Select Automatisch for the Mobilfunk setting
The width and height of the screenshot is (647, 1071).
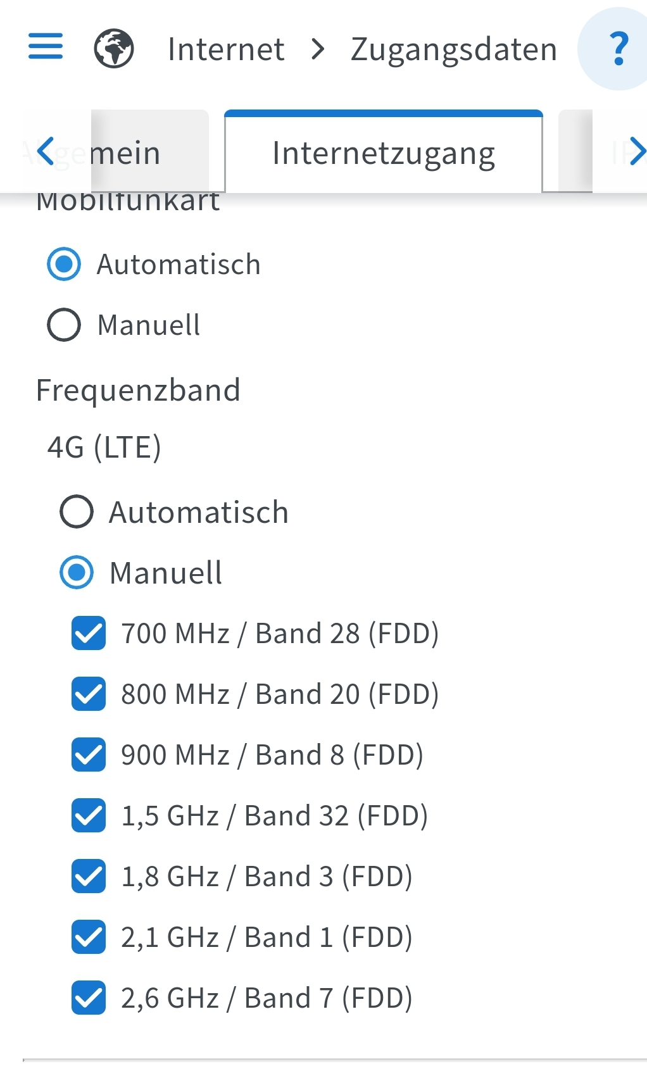click(64, 264)
